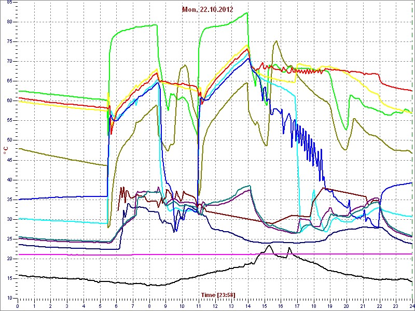This screenshot has width=415, height=311.
Task: Click the flat magenta line near 21°C
Action: click(x=215, y=255)
